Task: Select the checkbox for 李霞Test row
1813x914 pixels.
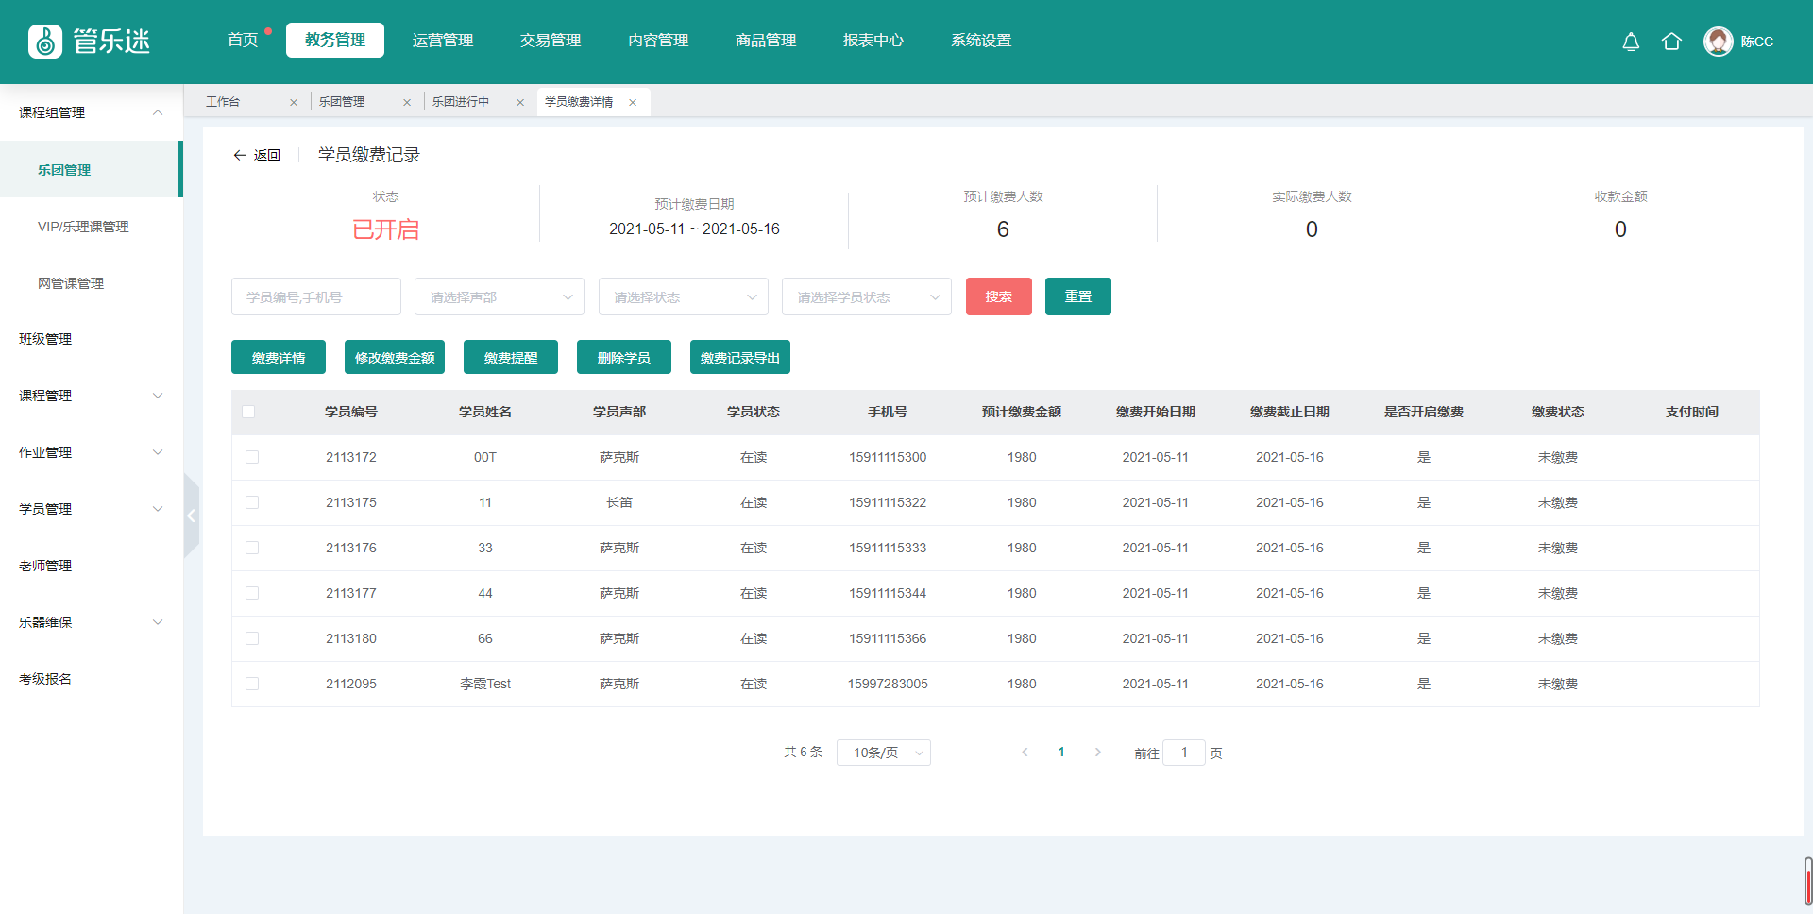Action: coord(252,684)
